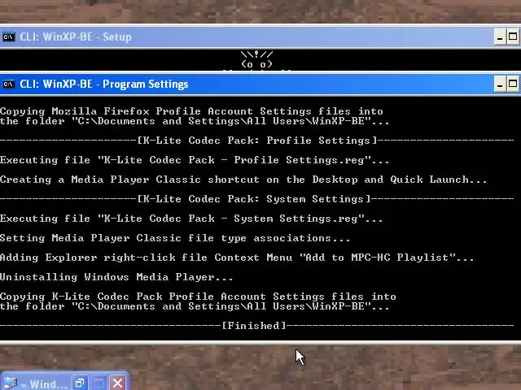
Task: Minimize the Program Settings window
Action: [x=499, y=84]
